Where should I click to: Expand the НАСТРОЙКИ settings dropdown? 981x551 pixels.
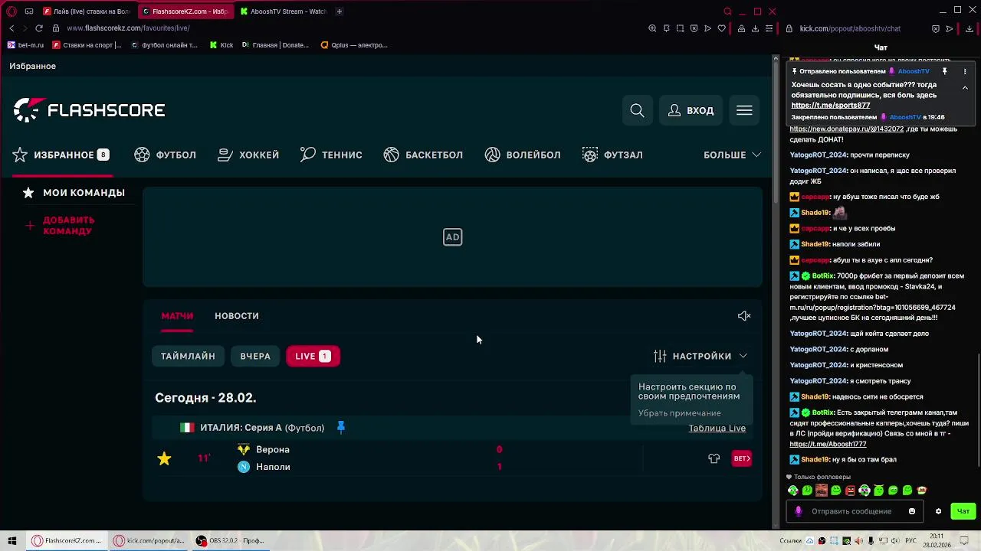tap(700, 356)
